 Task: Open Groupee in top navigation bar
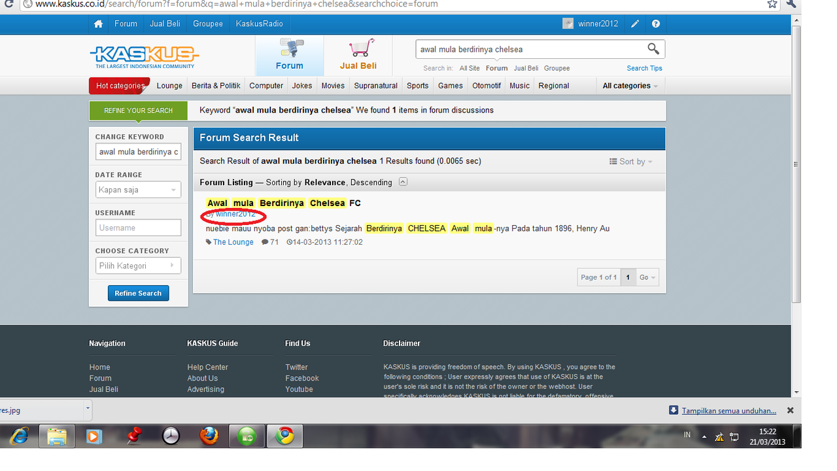(208, 24)
